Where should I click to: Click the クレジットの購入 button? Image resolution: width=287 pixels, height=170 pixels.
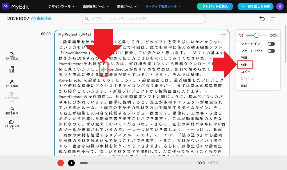[215, 6]
